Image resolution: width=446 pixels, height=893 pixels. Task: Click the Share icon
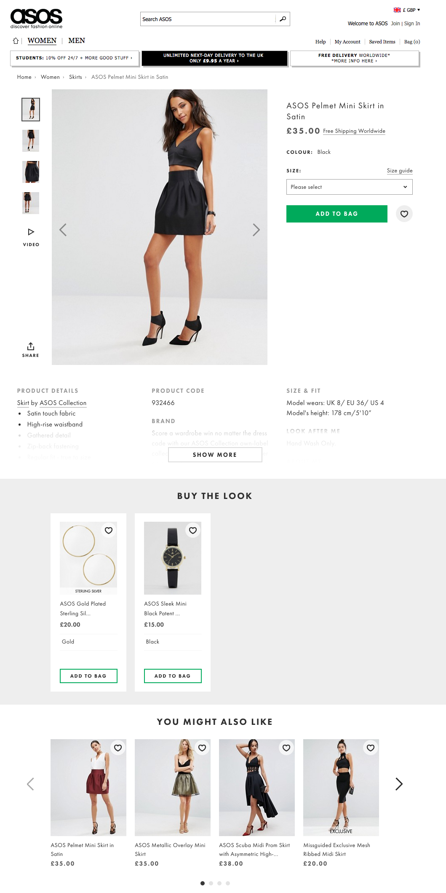(31, 350)
